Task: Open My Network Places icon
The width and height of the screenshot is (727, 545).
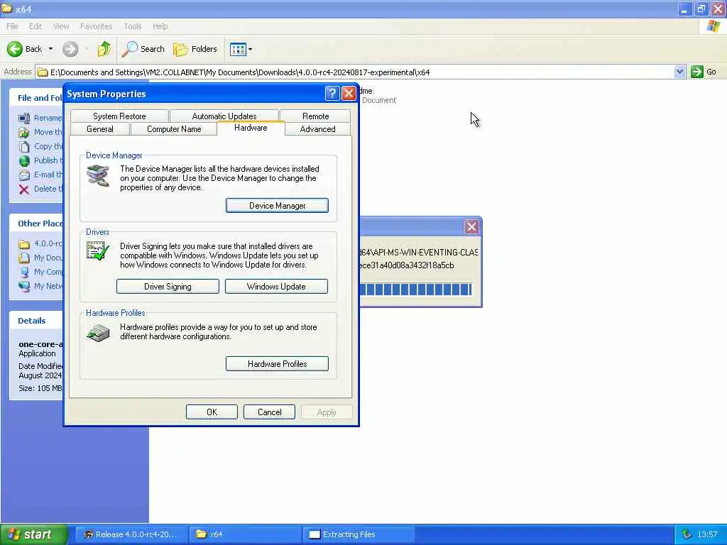Action: [24, 286]
